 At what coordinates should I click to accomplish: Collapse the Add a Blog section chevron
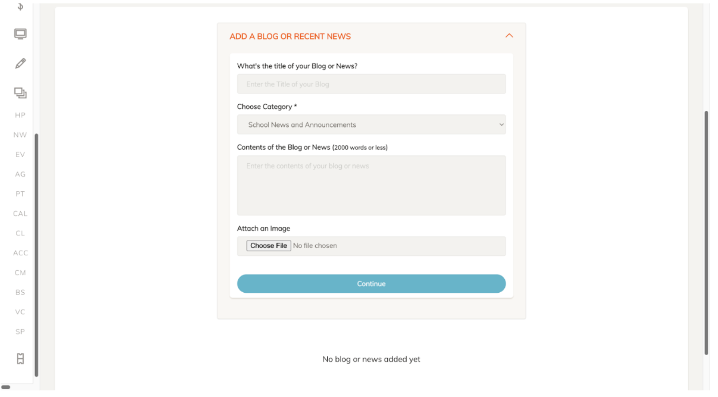click(x=509, y=36)
